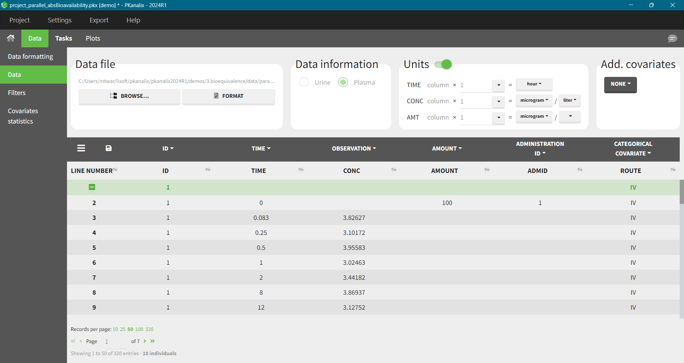Click the BROWSE... button
684x363 pixels.
coord(129,96)
